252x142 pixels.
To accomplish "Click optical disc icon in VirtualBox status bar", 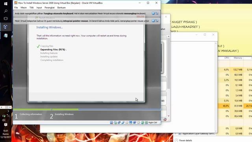I will pyautogui.click(x=115, y=123).
